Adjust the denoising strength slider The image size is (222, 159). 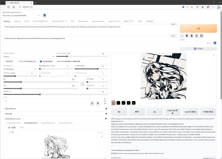(91, 69)
